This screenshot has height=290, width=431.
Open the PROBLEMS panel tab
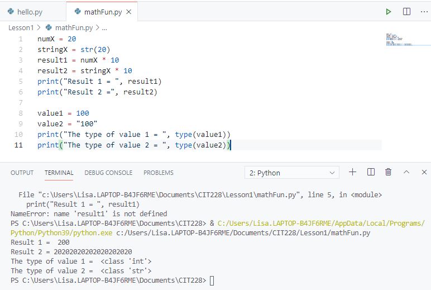click(159, 173)
